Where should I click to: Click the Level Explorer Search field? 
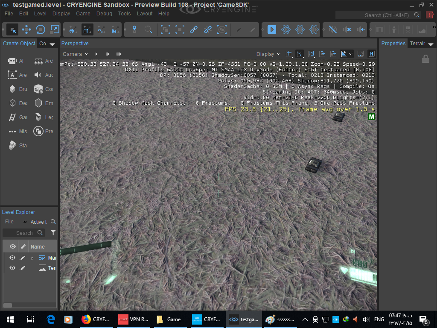[x=24, y=233]
